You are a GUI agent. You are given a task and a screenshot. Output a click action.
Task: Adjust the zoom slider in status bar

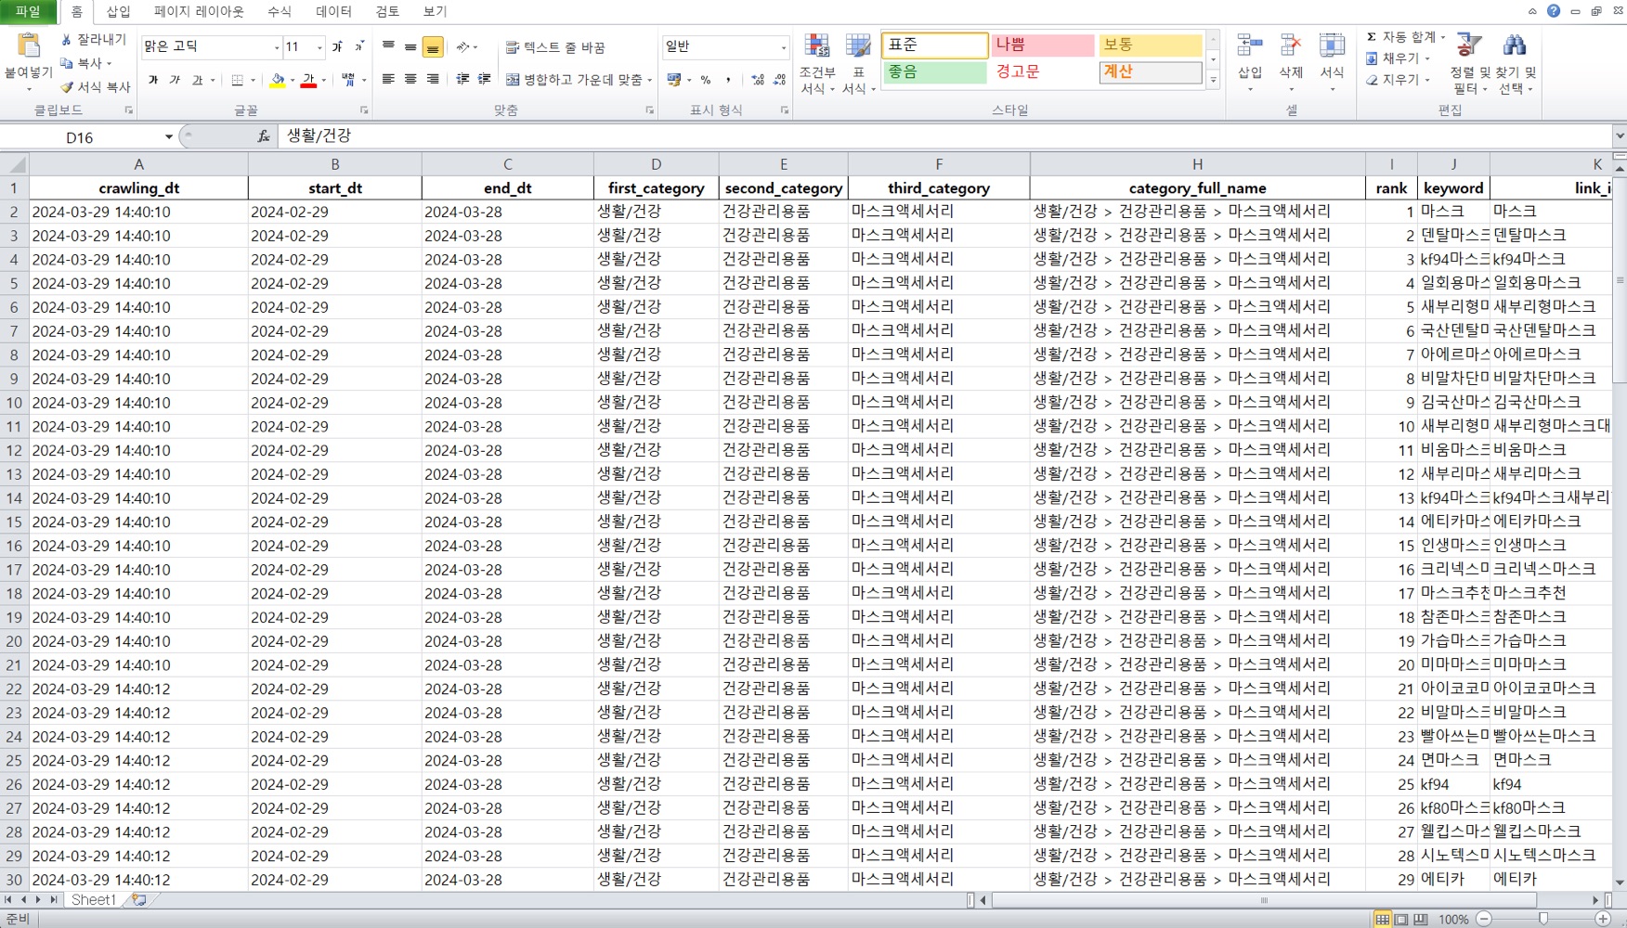pyautogui.click(x=1543, y=920)
